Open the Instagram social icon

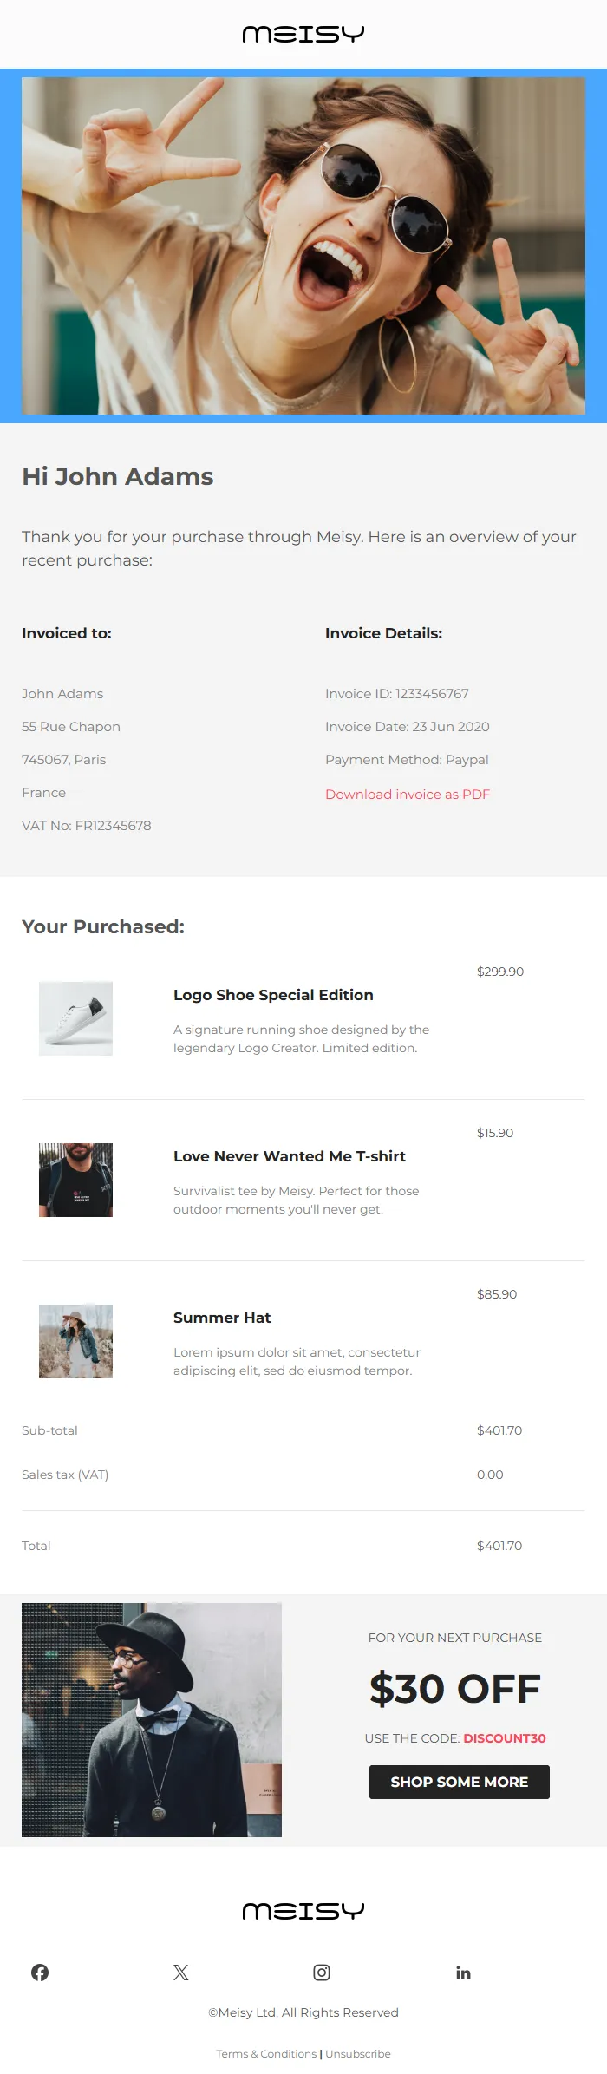click(322, 1972)
